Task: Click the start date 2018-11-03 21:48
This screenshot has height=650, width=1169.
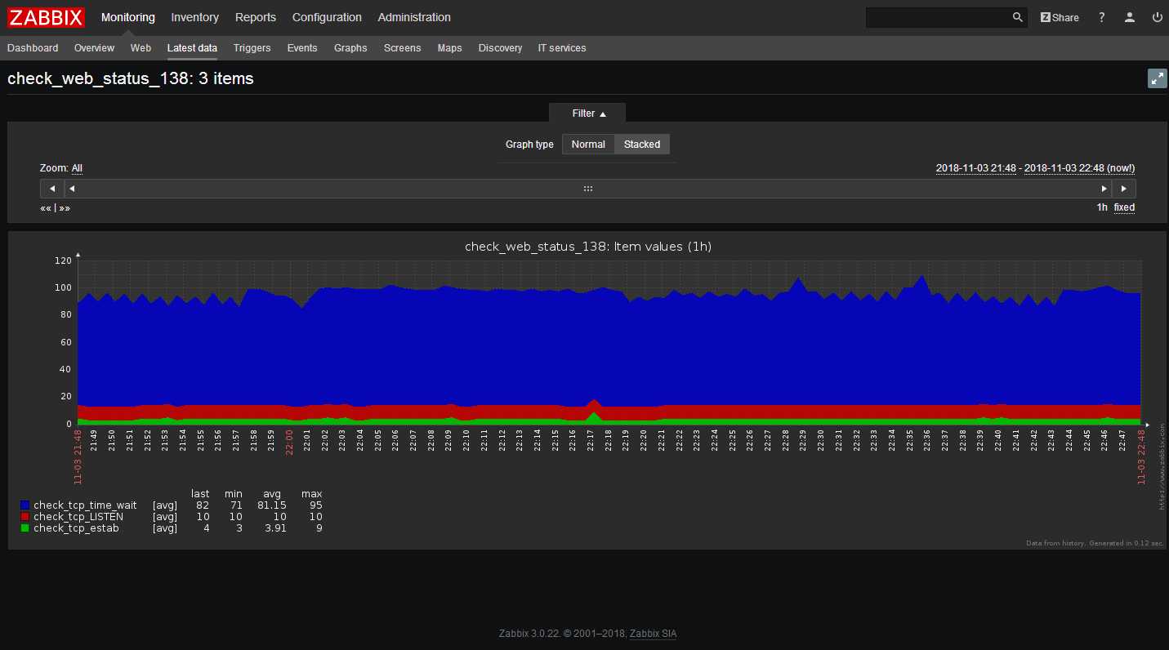Action: pyautogui.click(x=976, y=168)
